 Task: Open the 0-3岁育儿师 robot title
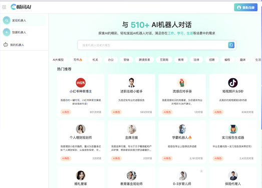[x=182, y=184]
